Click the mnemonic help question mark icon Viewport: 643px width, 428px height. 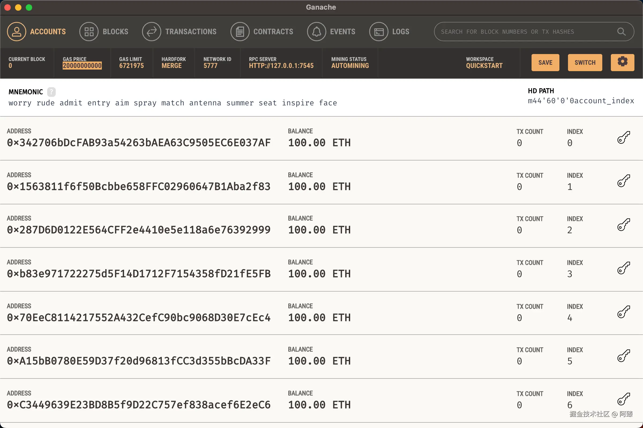pyautogui.click(x=51, y=92)
